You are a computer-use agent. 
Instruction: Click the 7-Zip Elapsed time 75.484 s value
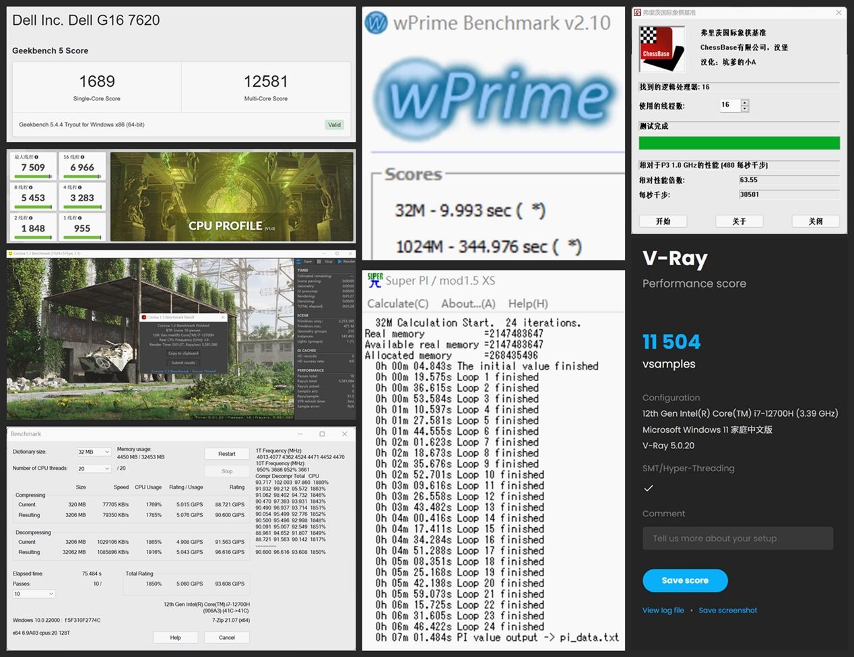tap(92, 574)
